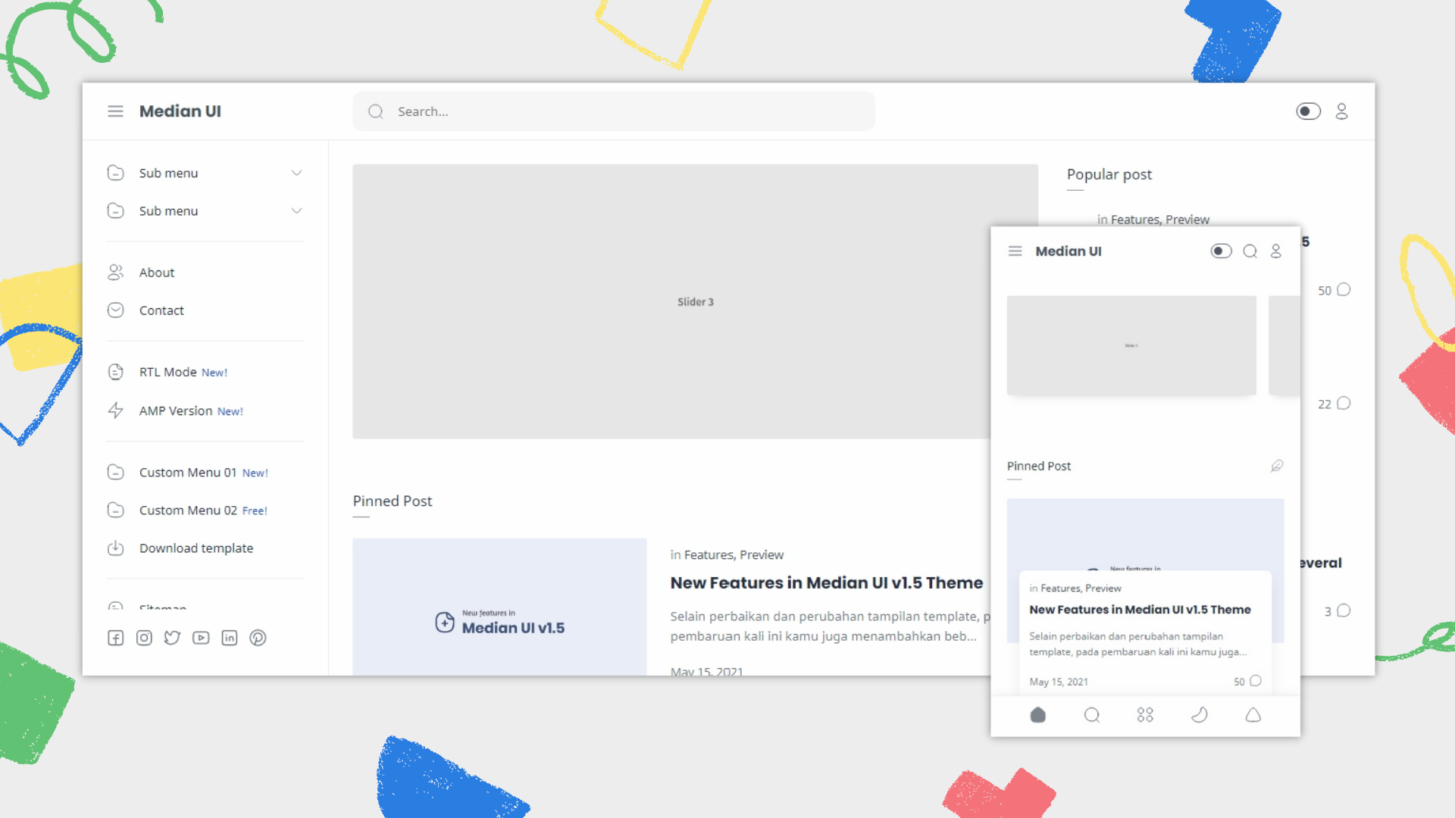This screenshot has height=818, width=1455.
Task: Toggle dark mode switch in desktop header
Action: 1308,111
